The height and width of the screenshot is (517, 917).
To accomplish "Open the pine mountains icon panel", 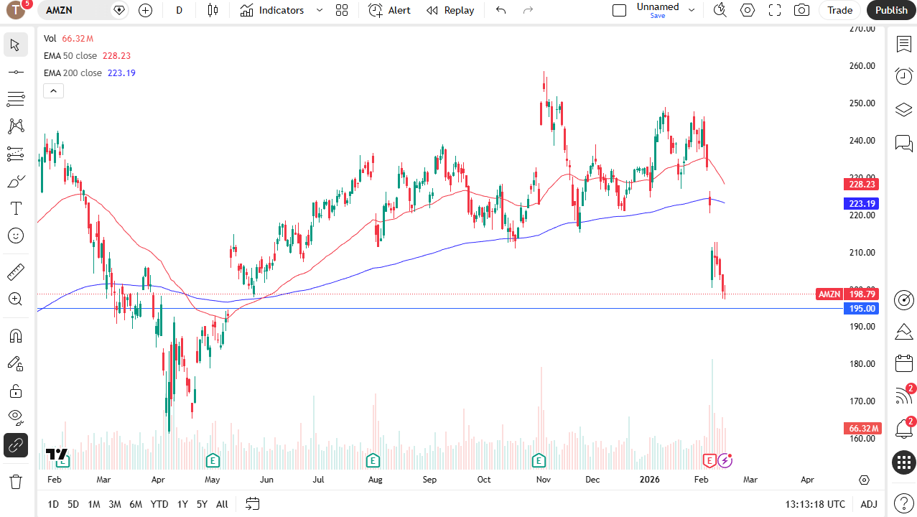I will coord(903,332).
